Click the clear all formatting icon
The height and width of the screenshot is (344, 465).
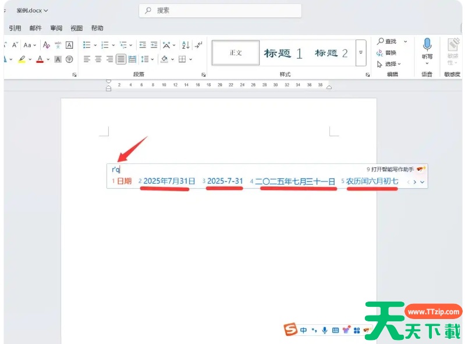pos(46,45)
